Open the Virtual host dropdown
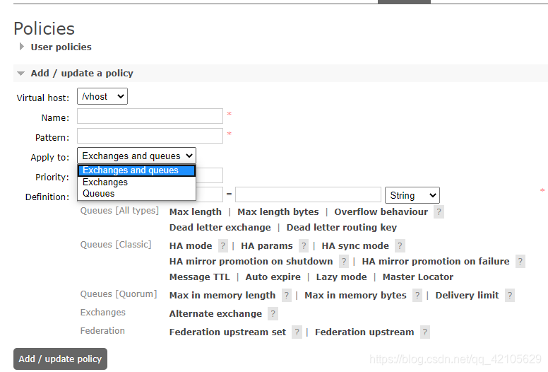The height and width of the screenshot is (372, 548). pos(102,96)
